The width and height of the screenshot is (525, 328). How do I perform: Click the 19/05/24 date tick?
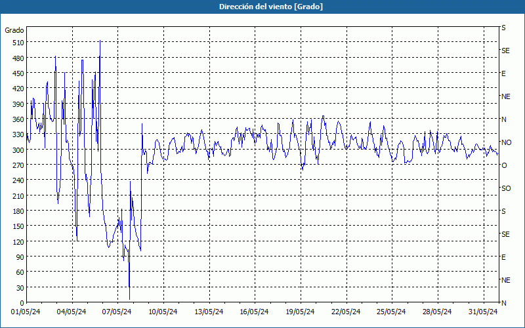click(x=300, y=312)
